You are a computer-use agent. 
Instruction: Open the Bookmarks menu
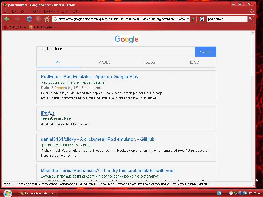point(51,11)
